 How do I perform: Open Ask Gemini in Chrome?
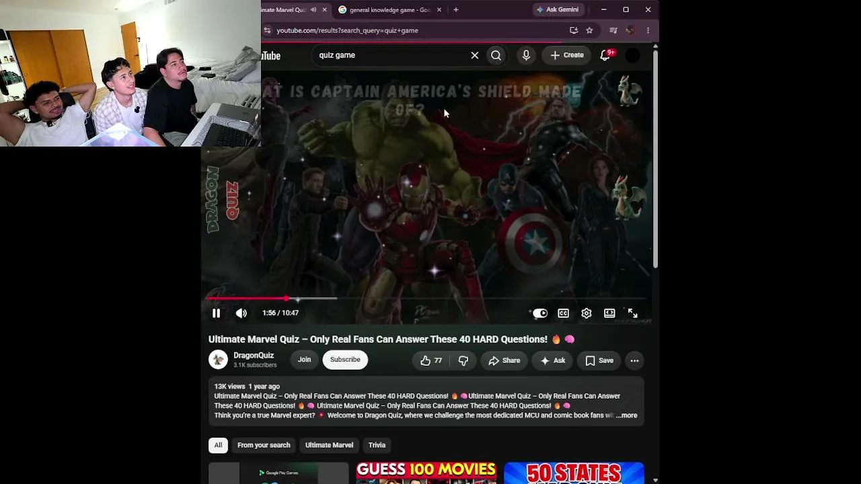tap(557, 10)
